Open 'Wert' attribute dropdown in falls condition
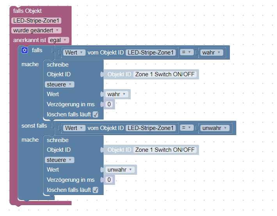Screen dimensions: 277x216 pyautogui.click(x=74, y=53)
